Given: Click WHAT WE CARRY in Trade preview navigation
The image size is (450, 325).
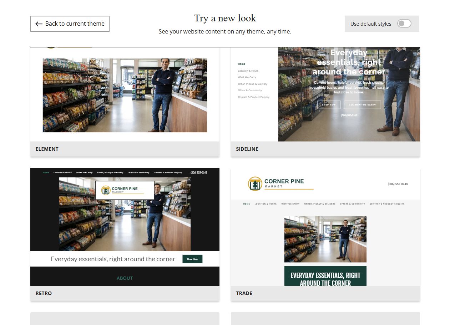Looking at the screenshot, I should click(x=290, y=204).
